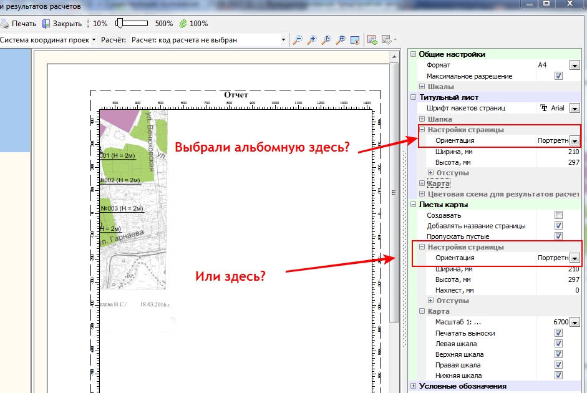Click the zoom out magnifier icon
Image resolution: width=587 pixels, height=393 pixels.
pyautogui.click(x=298, y=40)
